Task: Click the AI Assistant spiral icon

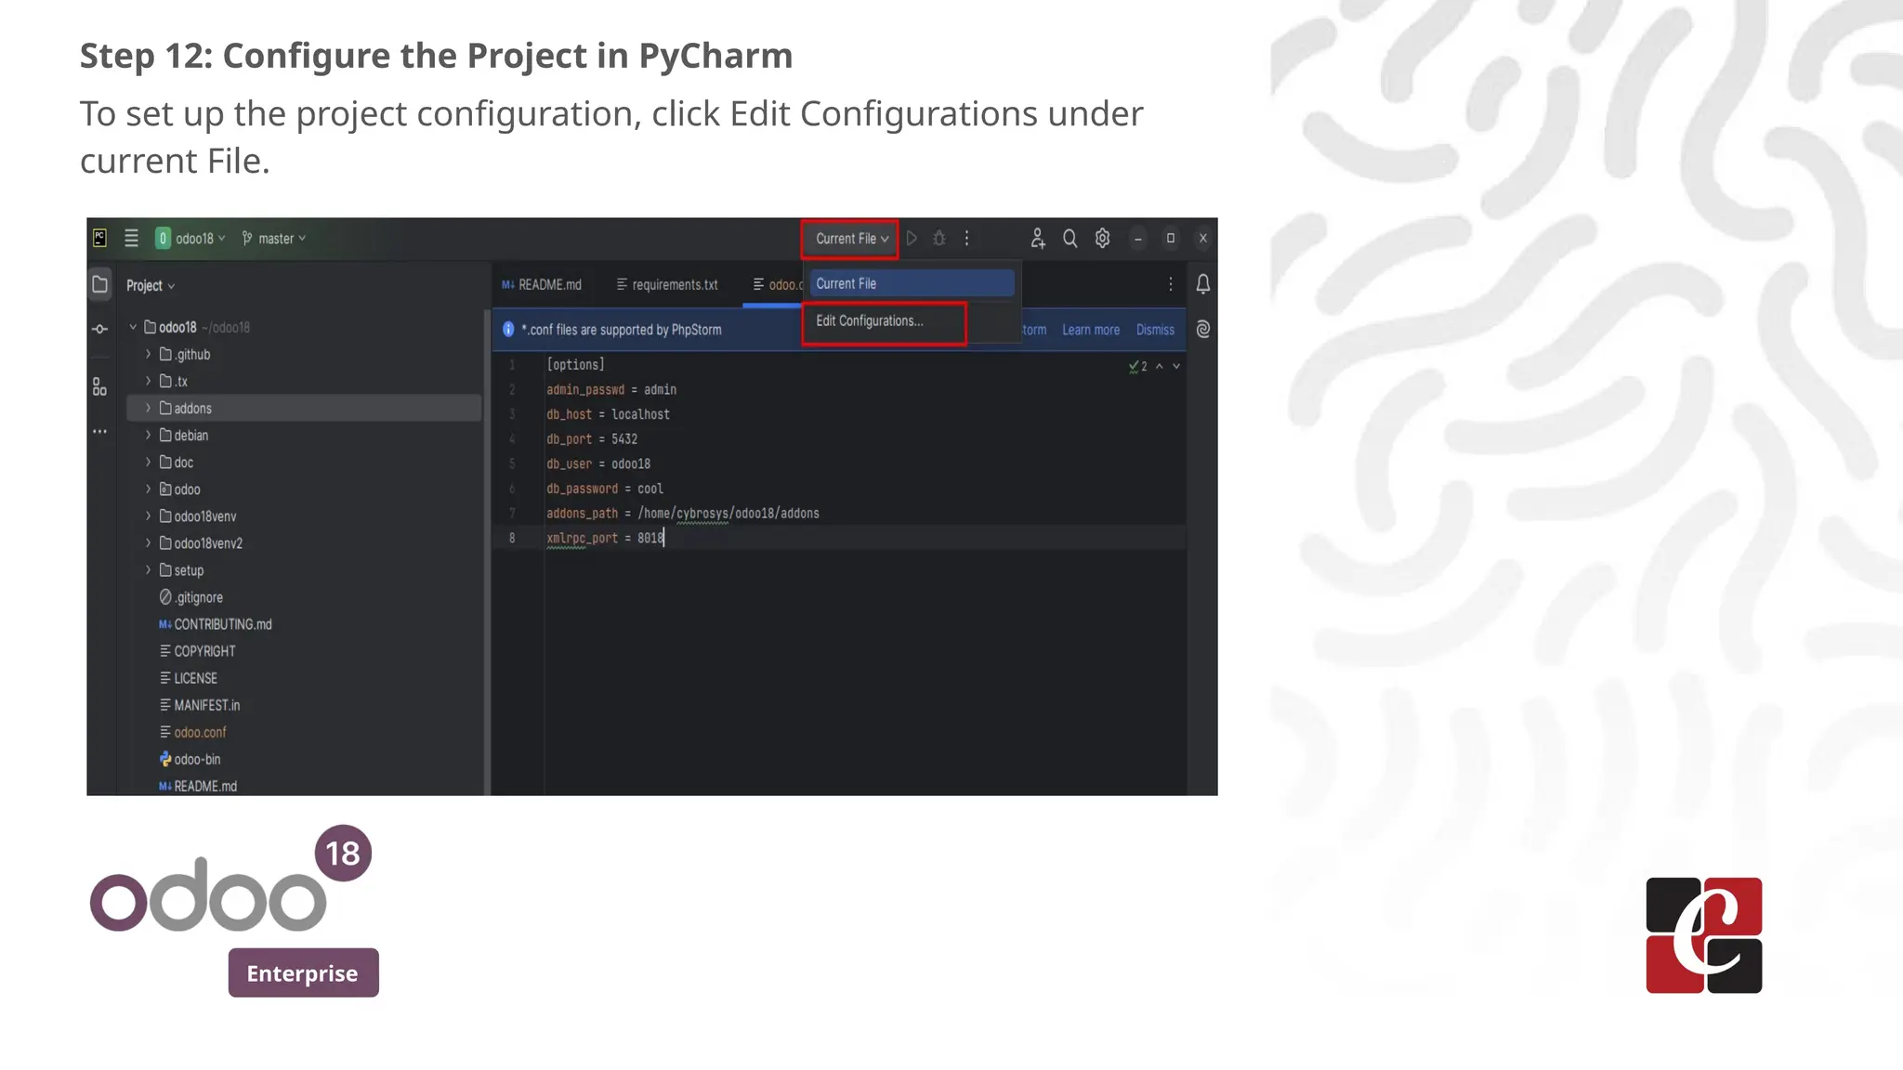Action: click(x=1202, y=330)
